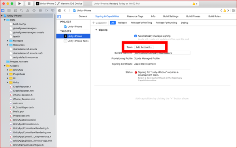This screenshot has height=148, width=237.
Task: Switch to the General tab
Action: pos(83,16)
